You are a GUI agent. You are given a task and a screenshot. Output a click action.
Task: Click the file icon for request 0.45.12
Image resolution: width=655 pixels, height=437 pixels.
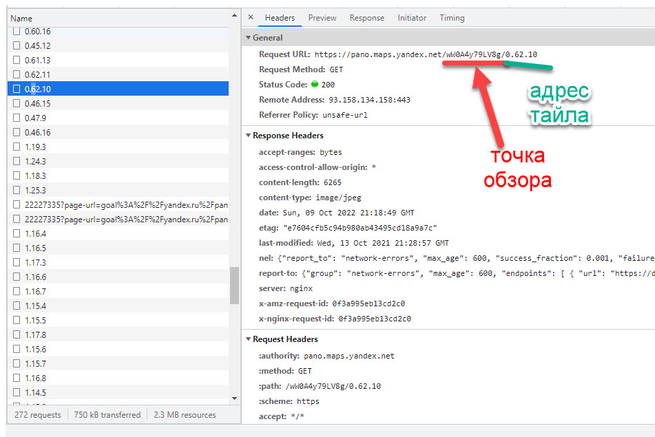pos(17,46)
